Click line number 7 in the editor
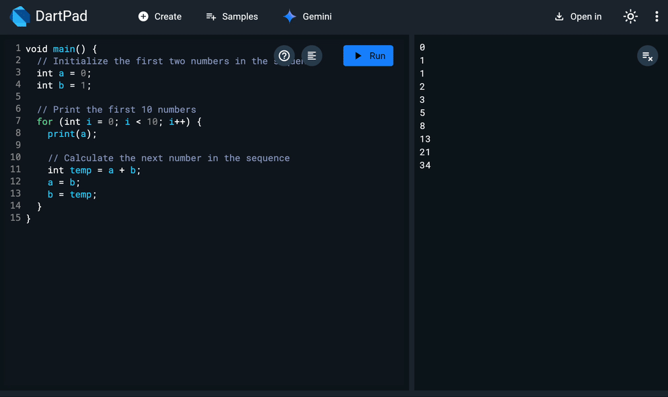The height and width of the screenshot is (397, 668). 17,122
